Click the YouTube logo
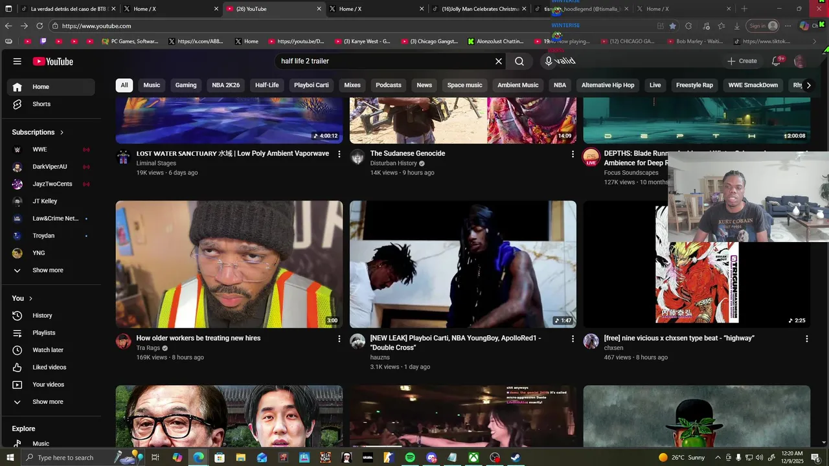This screenshot has height=466, width=829. tap(53, 61)
